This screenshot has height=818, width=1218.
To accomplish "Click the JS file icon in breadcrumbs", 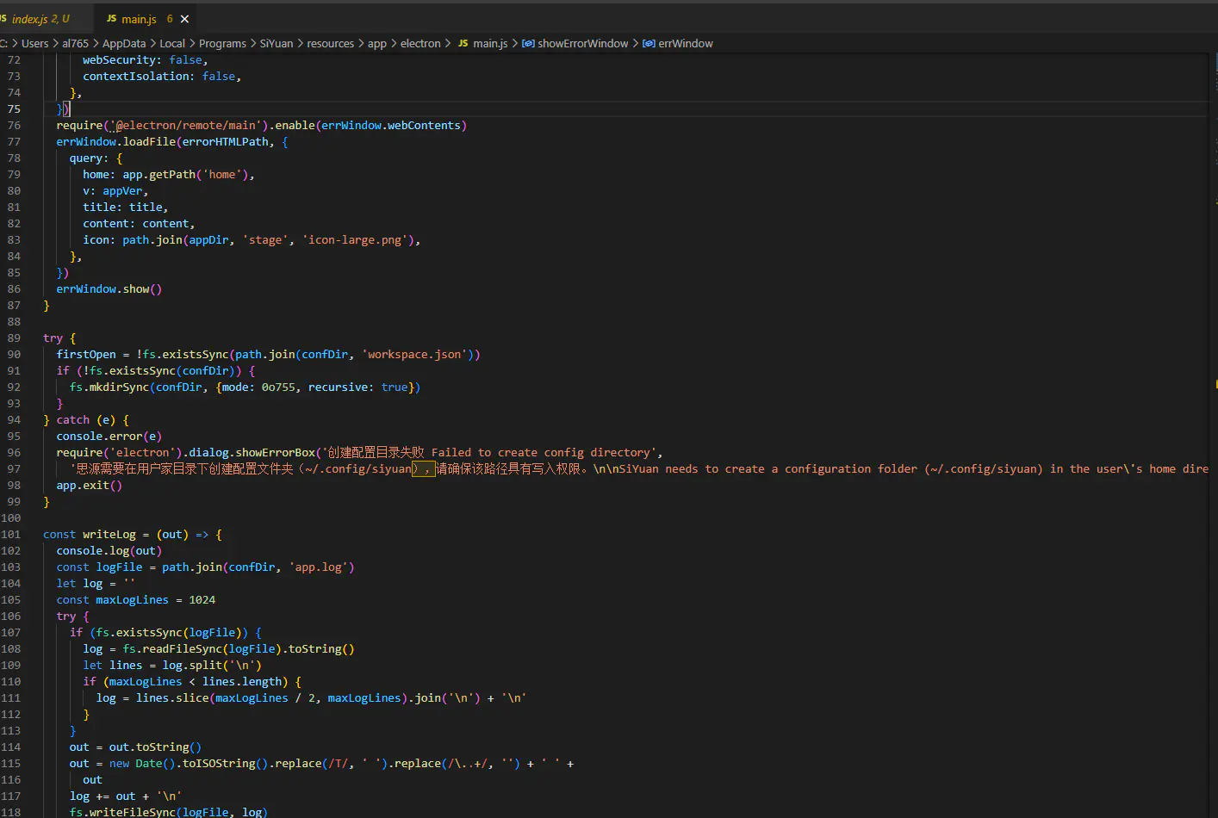I will [x=463, y=44].
